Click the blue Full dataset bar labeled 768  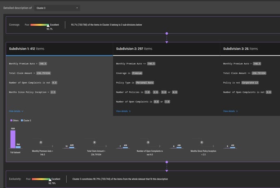pyautogui.click(x=18, y=147)
